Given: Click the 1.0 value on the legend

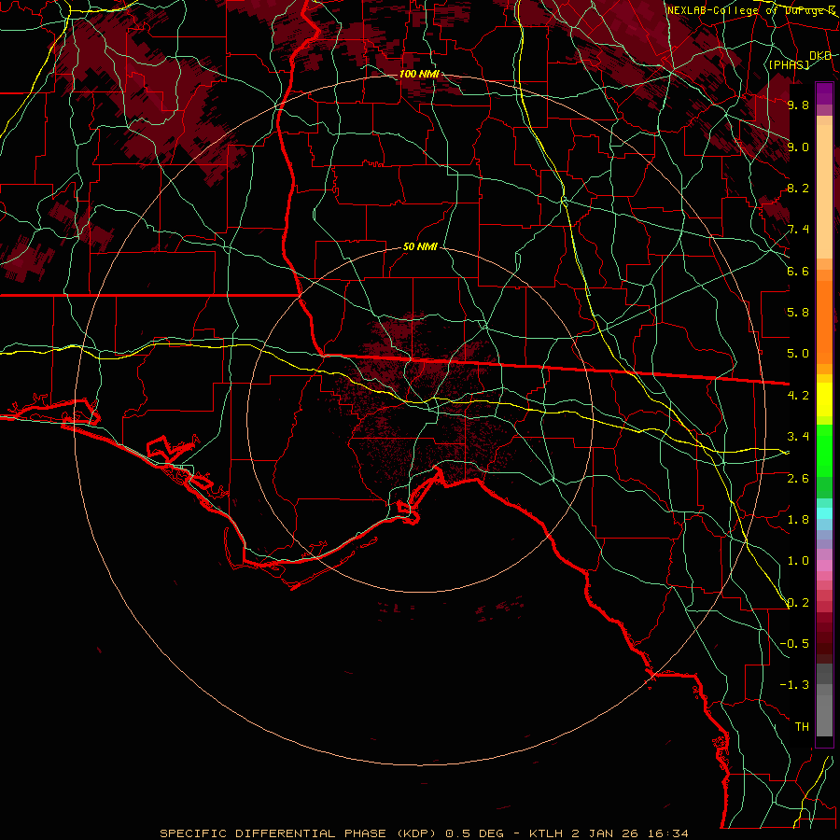Looking at the screenshot, I should pos(798,561).
